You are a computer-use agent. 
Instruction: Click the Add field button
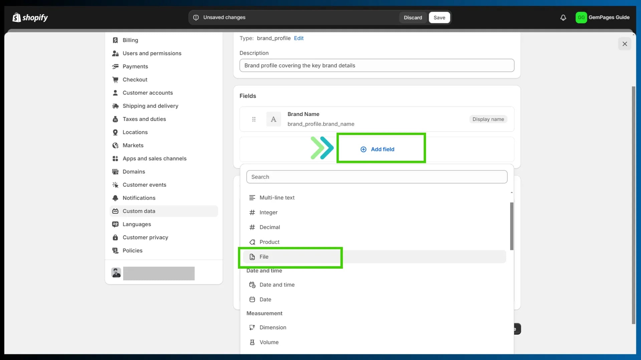tap(377, 149)
